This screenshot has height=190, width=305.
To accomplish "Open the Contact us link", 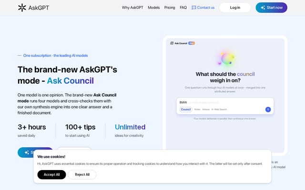I will point(203,8).
